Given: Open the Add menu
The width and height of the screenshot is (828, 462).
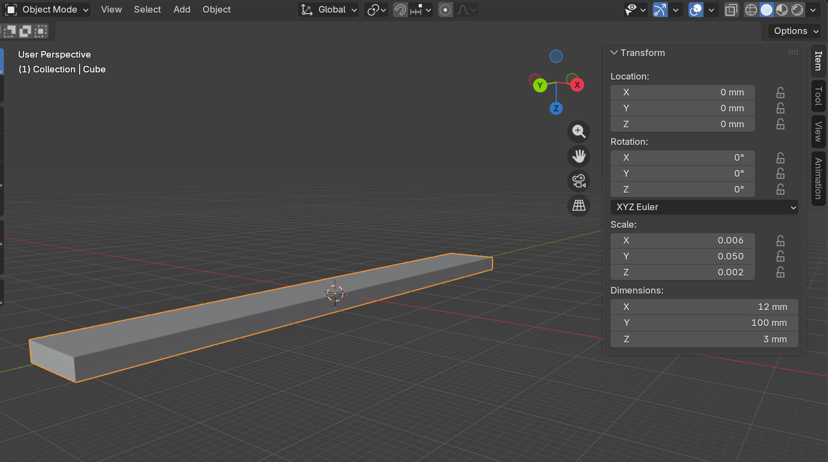Looking at the screenshot, I should pyautogui.click(x=182, y=10).
